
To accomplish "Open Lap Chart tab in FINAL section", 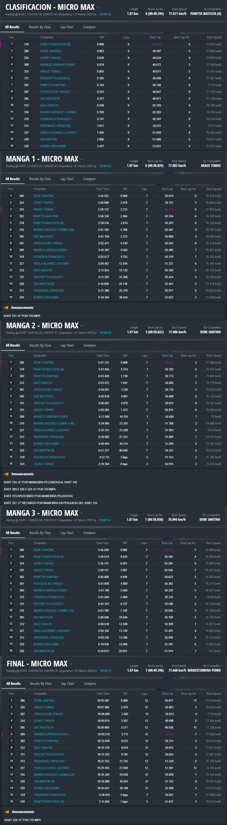I will tap(68, 684).
